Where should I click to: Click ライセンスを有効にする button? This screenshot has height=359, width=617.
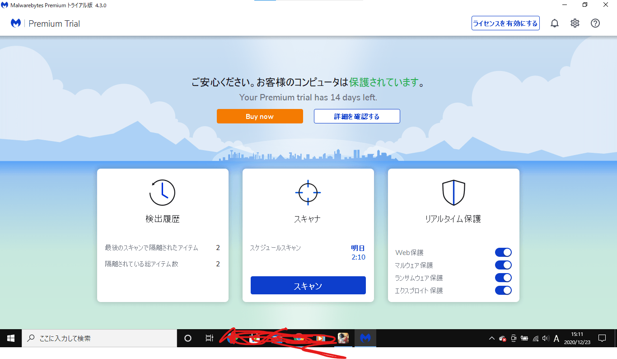[x=505, y=24]
